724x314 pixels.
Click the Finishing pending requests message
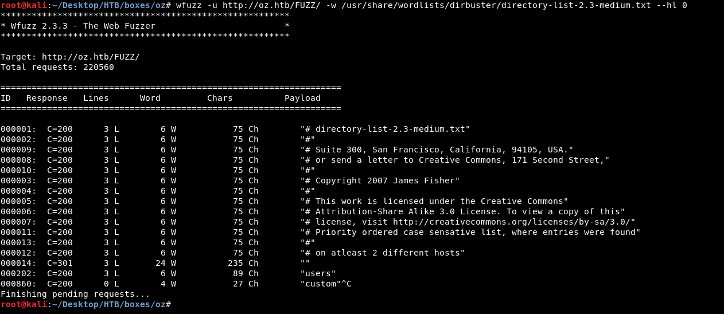(x=75, y=294)
